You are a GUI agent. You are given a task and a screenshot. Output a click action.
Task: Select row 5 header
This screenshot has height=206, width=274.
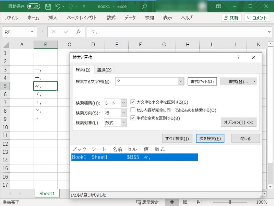[x=5, y=86]
